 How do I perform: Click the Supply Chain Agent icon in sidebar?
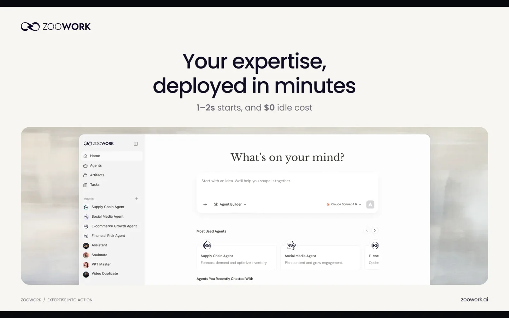click(86, 207)
